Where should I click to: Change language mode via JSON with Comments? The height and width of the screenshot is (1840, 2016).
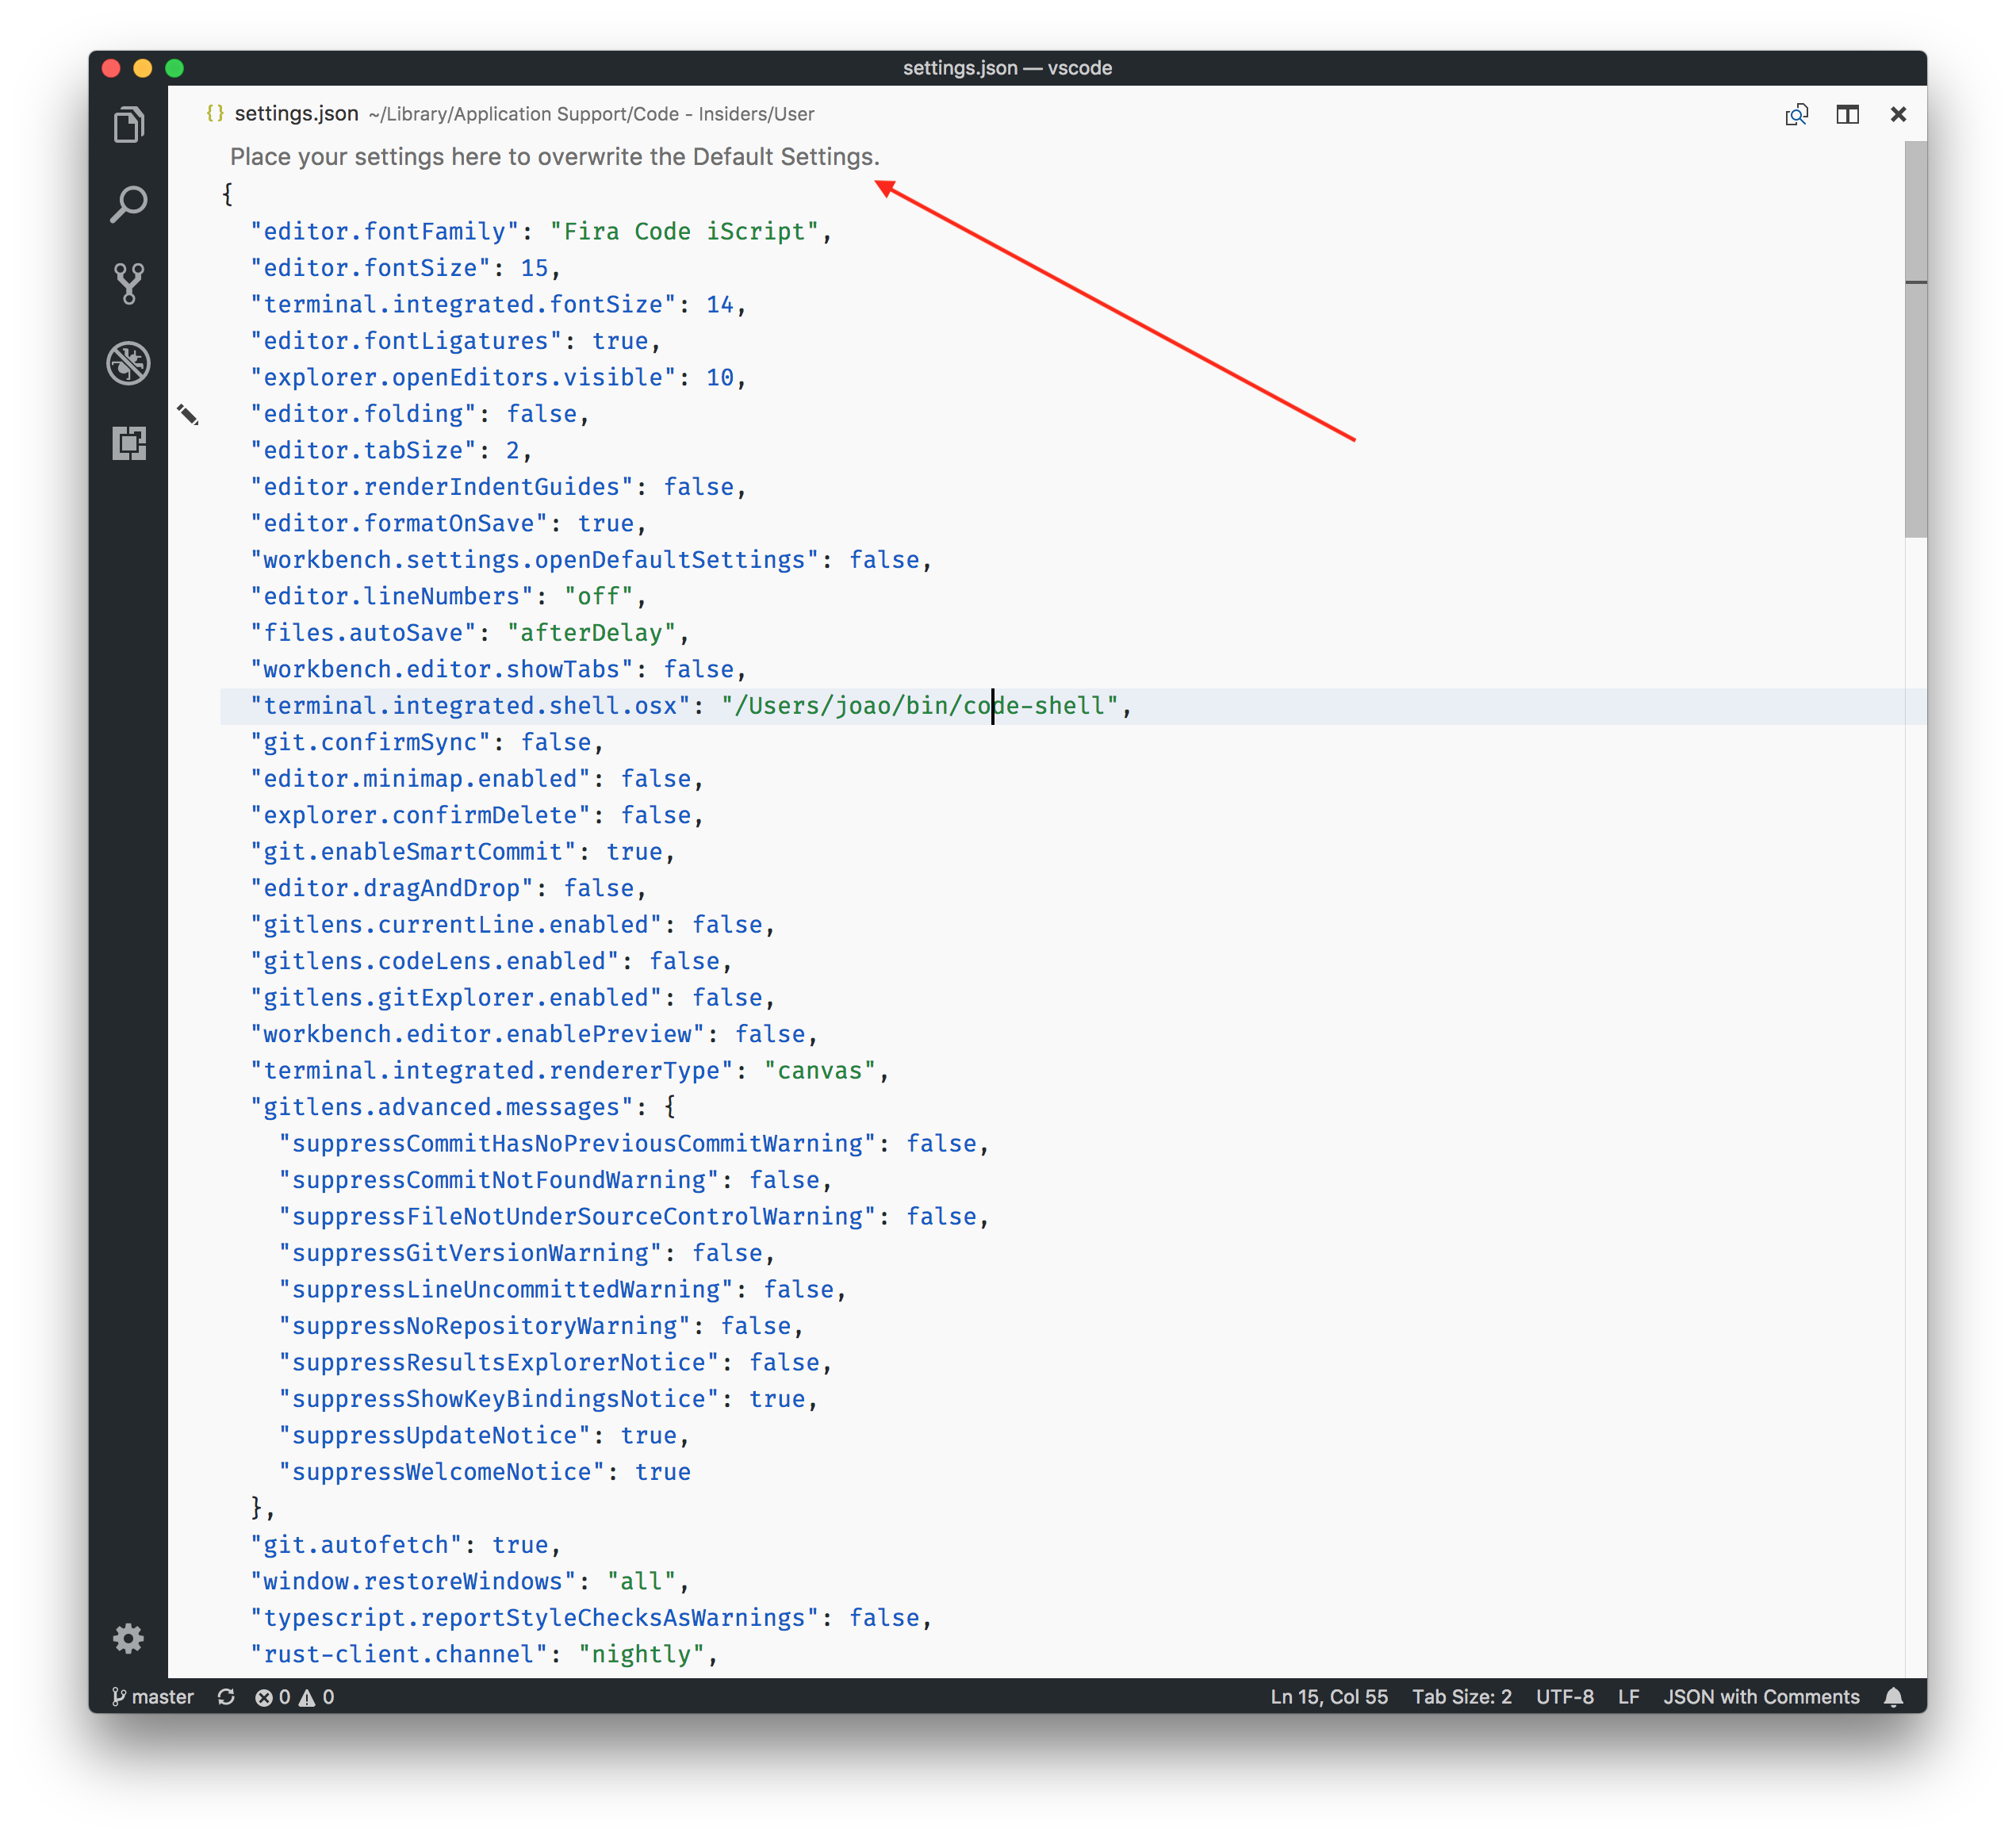(x=1761, y=1697)
